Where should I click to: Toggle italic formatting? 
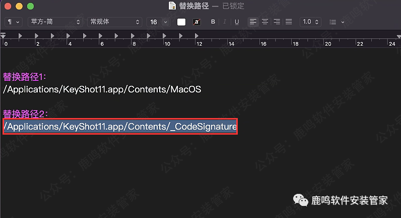(225, 22)
